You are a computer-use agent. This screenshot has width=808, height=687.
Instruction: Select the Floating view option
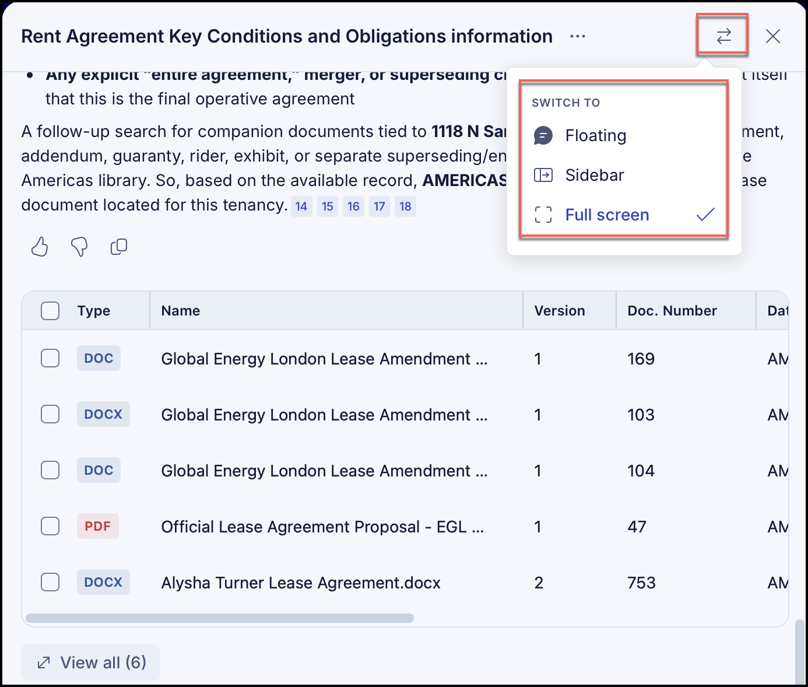pyautogui.click(x=624, y=135)
